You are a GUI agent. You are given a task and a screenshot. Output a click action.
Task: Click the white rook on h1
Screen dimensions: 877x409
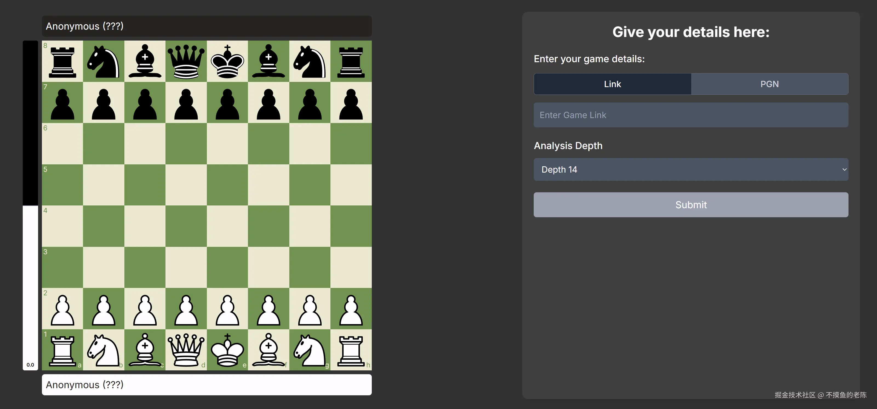coord(351,350)
